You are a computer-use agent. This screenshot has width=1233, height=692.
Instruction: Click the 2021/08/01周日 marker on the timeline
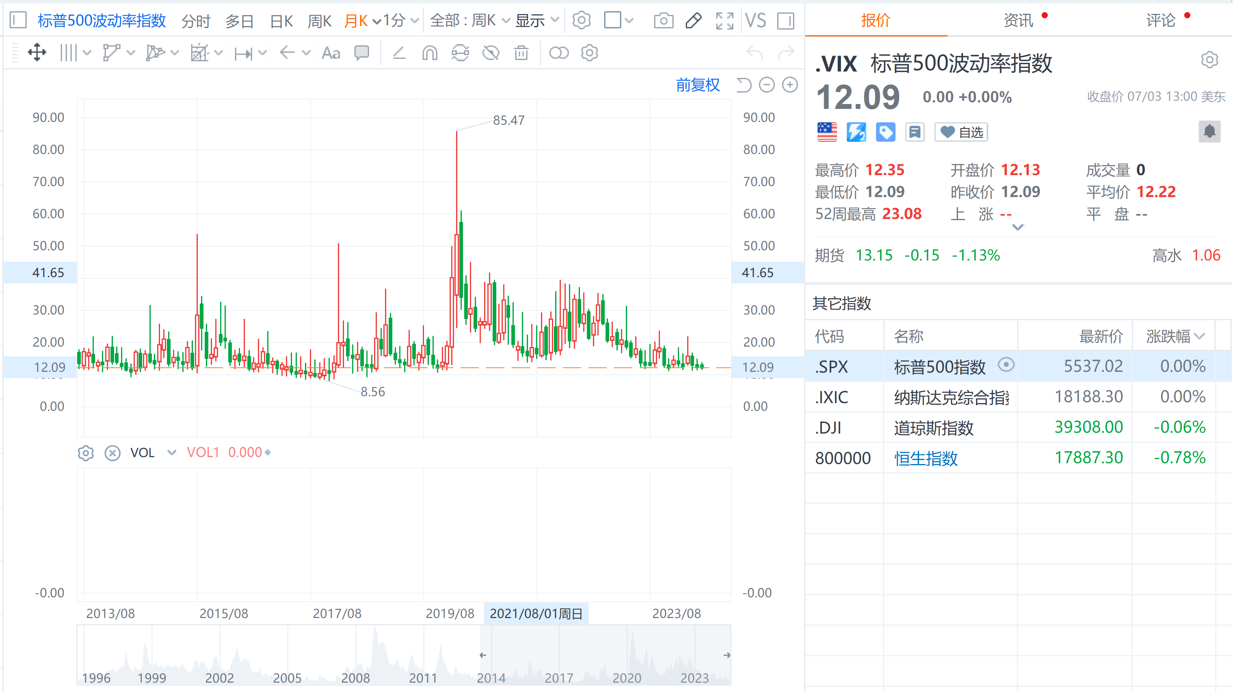coord(536,613)
